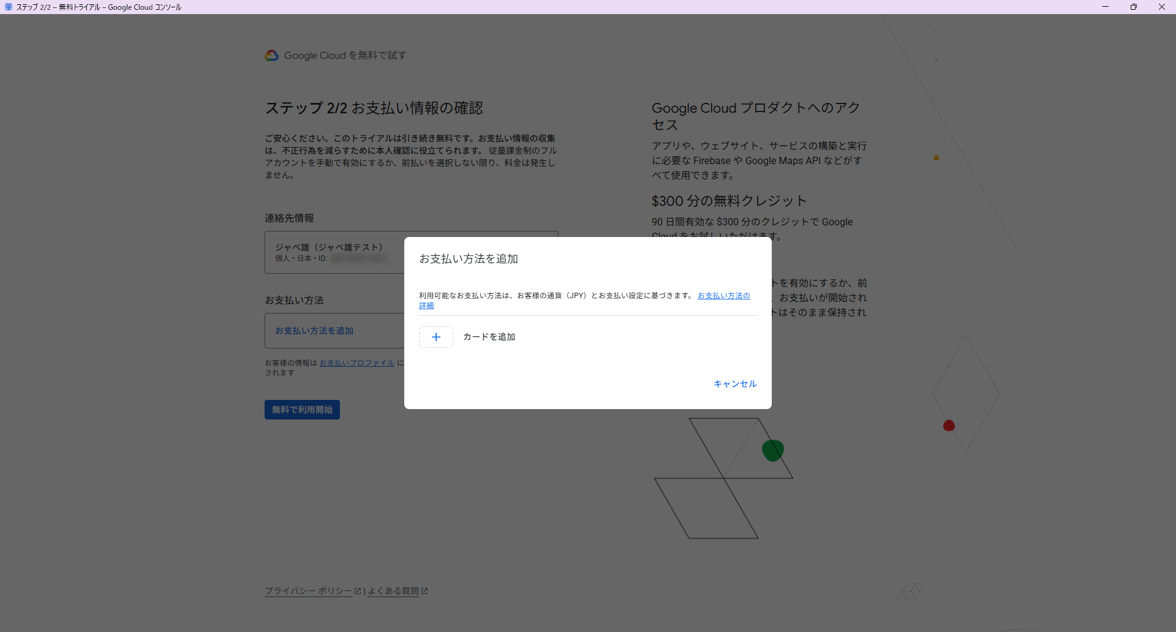Click the app icon in the title bar

[9, 7]
